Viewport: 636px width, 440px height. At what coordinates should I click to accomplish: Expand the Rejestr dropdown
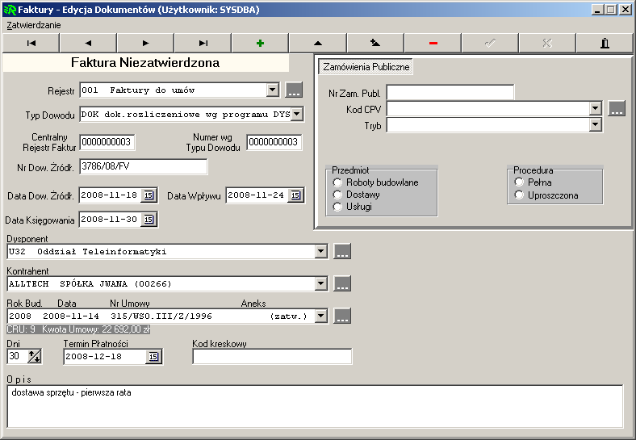click(273, 90)
